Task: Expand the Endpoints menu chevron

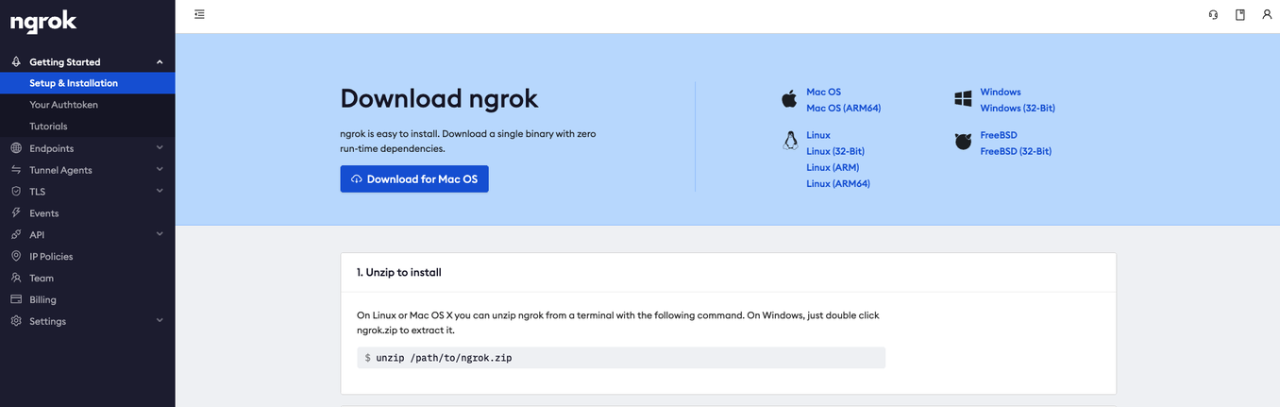Action: (160, 148)
